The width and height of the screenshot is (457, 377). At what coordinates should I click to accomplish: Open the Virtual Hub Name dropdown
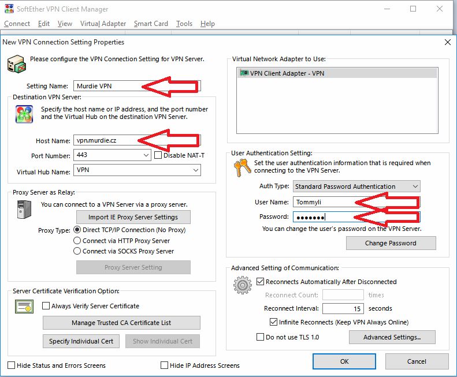(x=196, y=170)
